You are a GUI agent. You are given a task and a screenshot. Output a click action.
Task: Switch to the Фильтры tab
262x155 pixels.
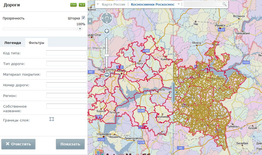(x=36, y=43)
